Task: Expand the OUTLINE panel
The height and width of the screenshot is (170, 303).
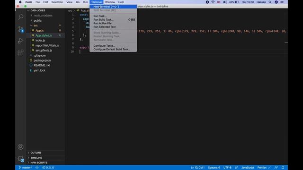Action: (x=45, y=153)
